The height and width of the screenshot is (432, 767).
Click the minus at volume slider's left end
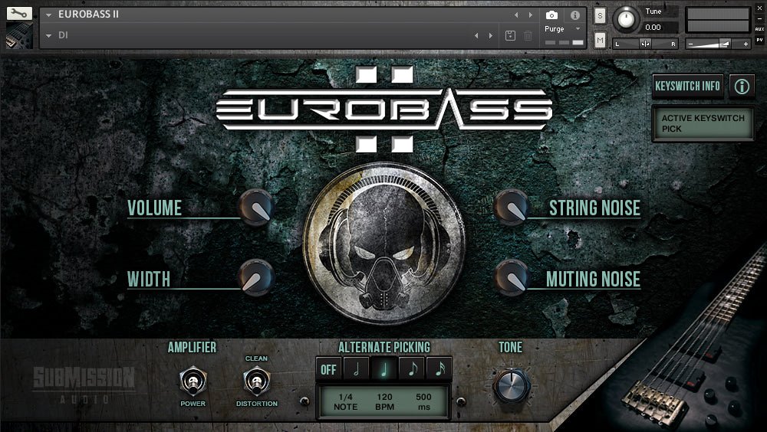(691, 44)
